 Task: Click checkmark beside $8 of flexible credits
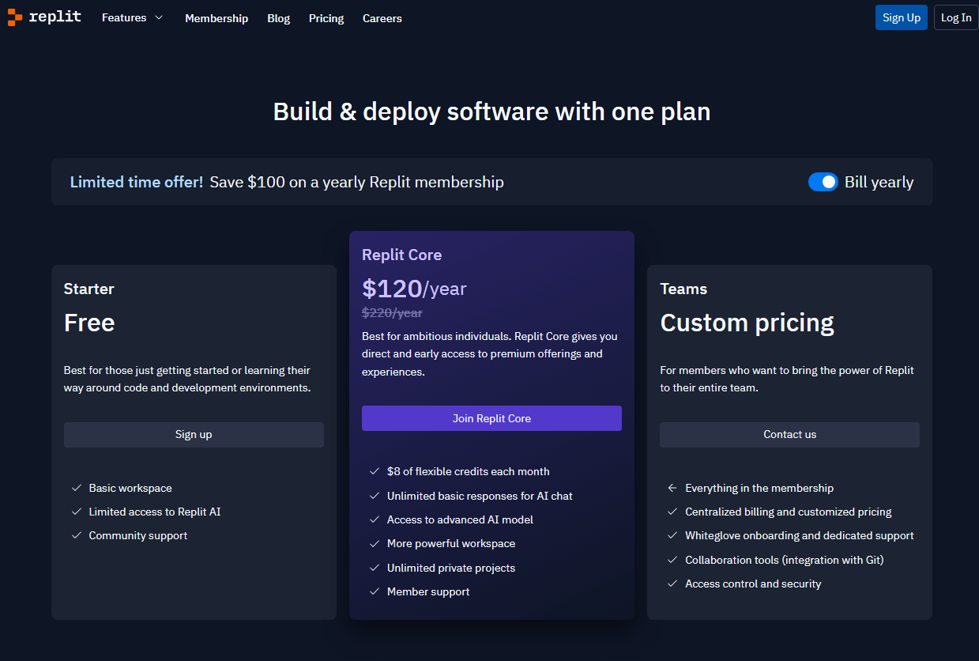(x=375, y=471)
